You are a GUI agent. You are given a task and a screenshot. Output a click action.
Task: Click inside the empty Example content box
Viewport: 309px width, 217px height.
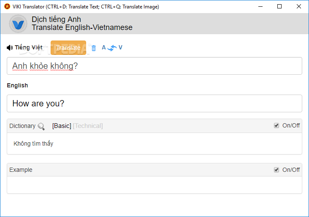coord(154,185)
